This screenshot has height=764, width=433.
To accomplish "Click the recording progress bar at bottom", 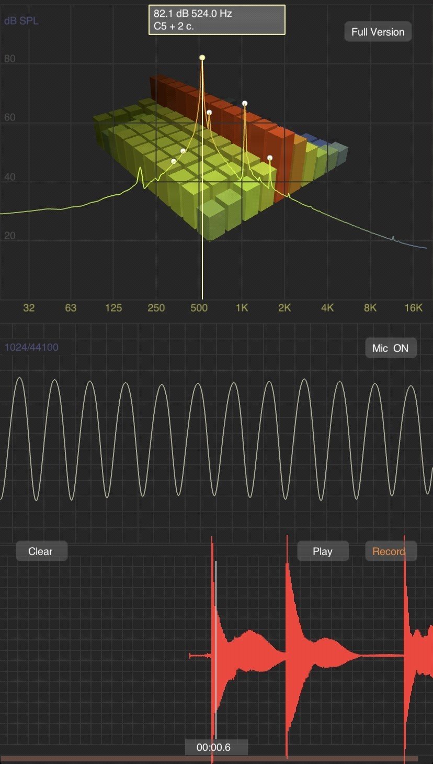I will 209,758.
